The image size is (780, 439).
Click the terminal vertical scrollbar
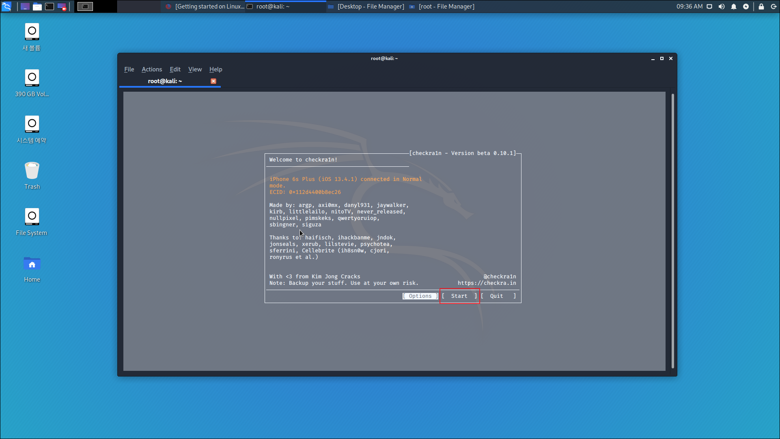(672, 231)
